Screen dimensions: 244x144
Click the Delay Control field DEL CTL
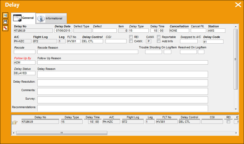(92, 41)
